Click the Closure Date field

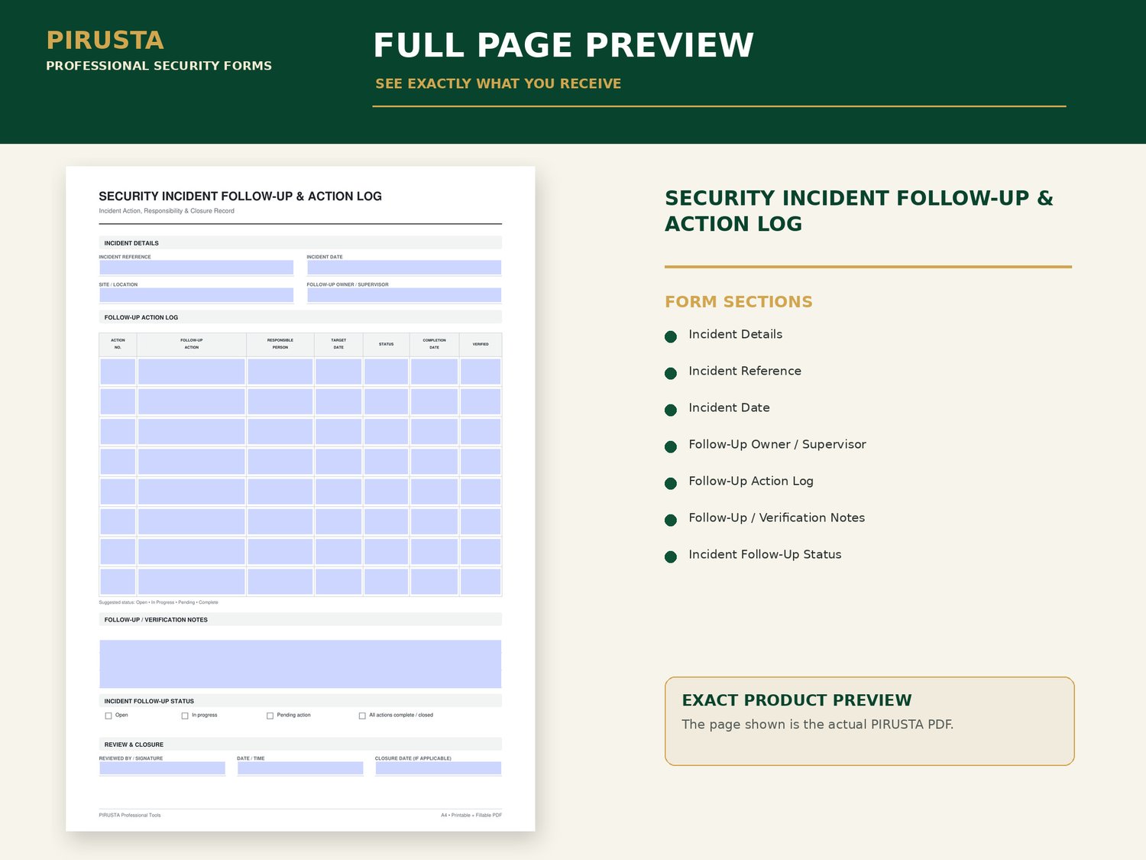point(439,768)
